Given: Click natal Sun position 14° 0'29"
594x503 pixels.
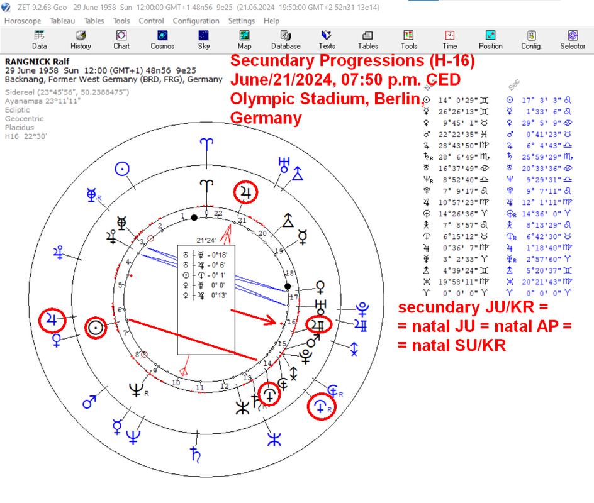Looking at the screenshot, I should (x=458, y=101).
